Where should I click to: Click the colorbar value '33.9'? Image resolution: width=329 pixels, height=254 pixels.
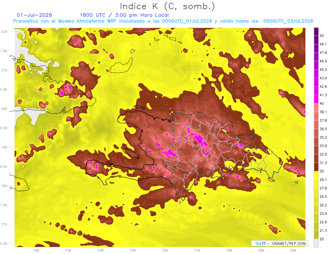click(x=323, y=146)
